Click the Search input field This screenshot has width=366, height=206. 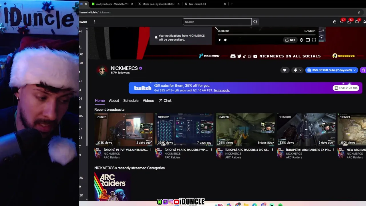[217, 22]
